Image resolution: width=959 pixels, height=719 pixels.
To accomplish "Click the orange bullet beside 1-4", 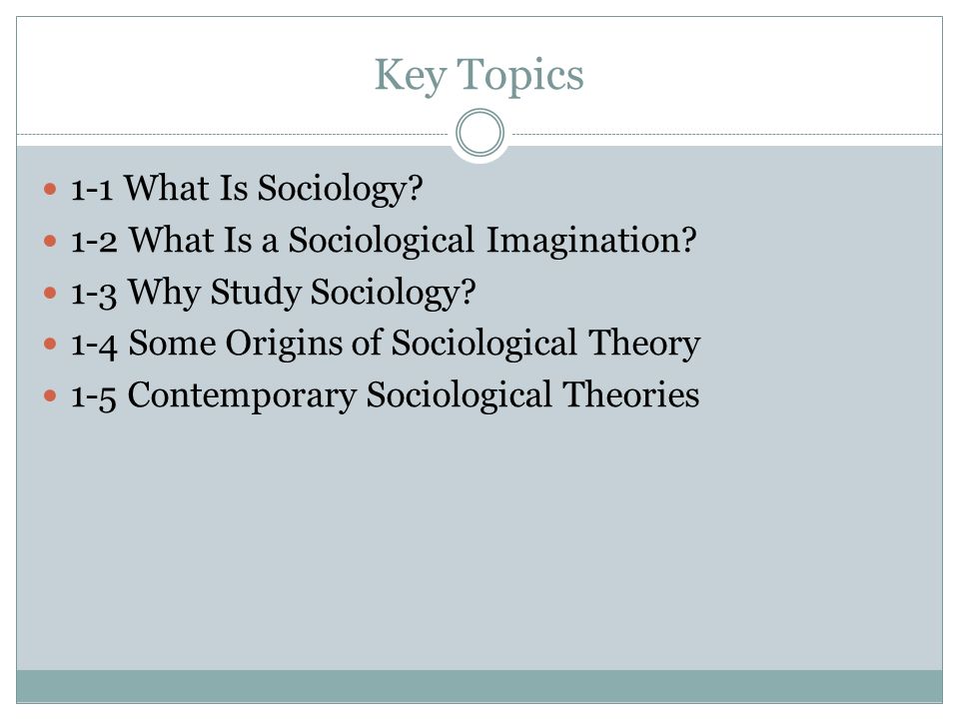I will pos(50,345).
